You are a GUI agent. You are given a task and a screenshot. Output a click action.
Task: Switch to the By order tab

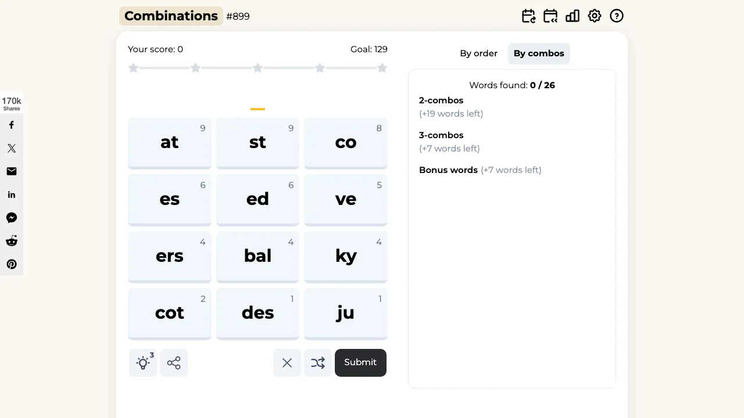(478, 53)
